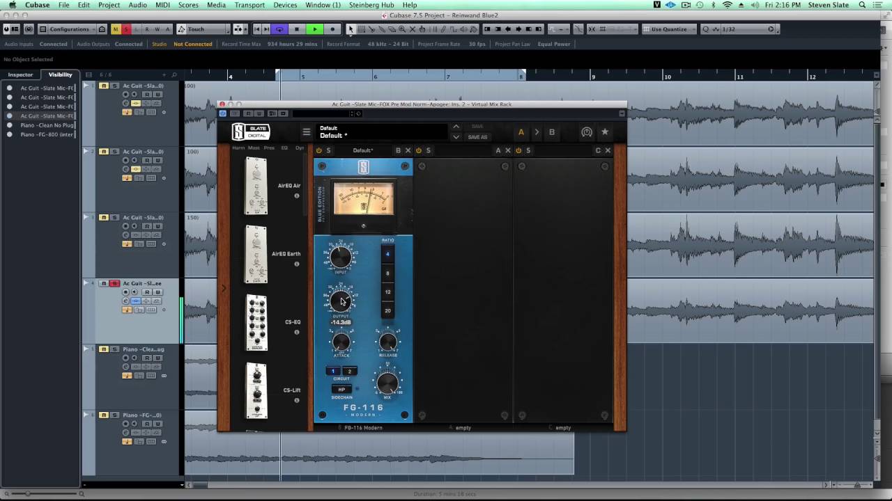Select the Mute X tool
The height and width of the screenshot is (501, 892).
coord(412,29)
